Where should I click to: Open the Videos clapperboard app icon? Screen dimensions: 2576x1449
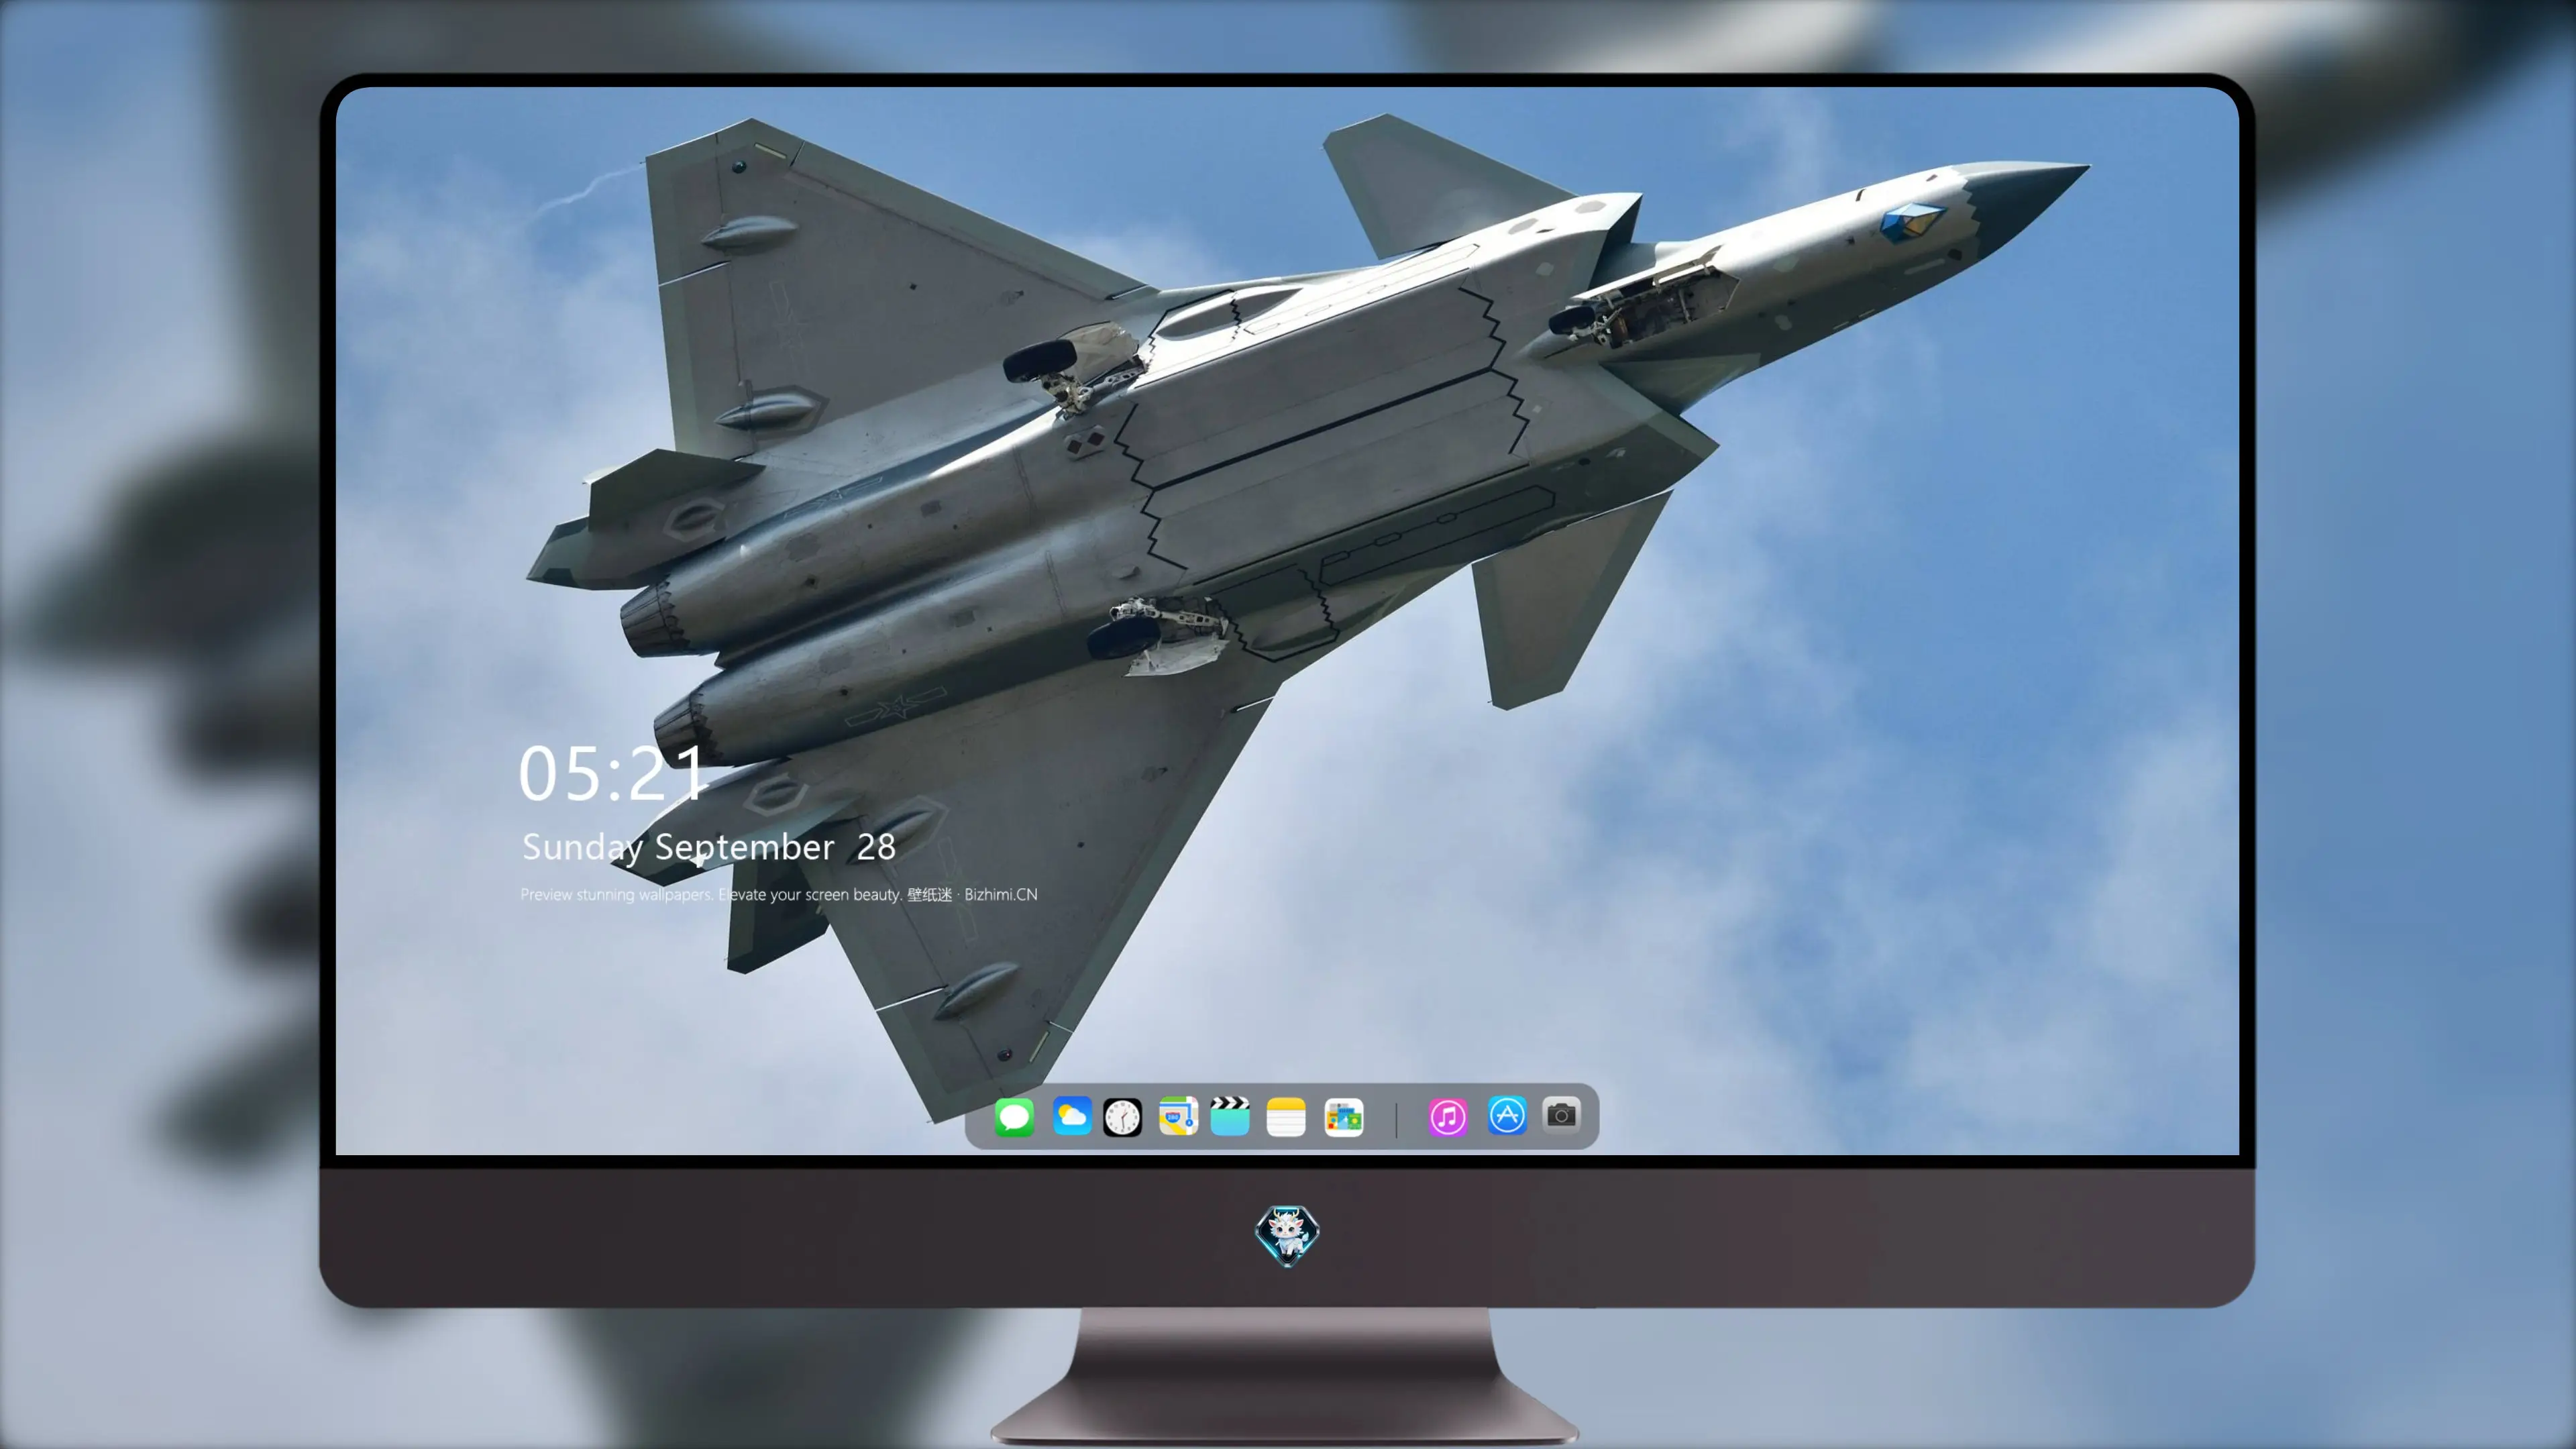click(1230, 1117)
